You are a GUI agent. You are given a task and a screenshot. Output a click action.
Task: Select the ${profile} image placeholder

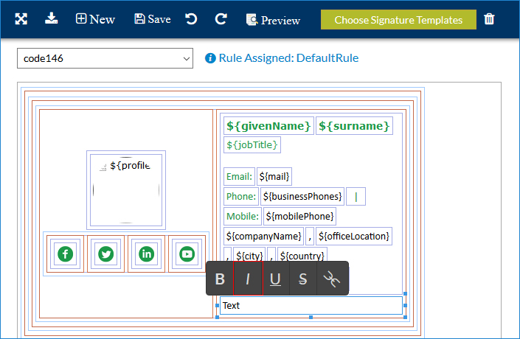[x=126, y=189]
